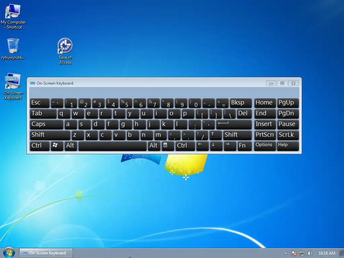Viewport: 344px width, 258px height.
Task: Open My Computer shortcut on desktop
Action: pyautogui.click(x=13, y=16)
